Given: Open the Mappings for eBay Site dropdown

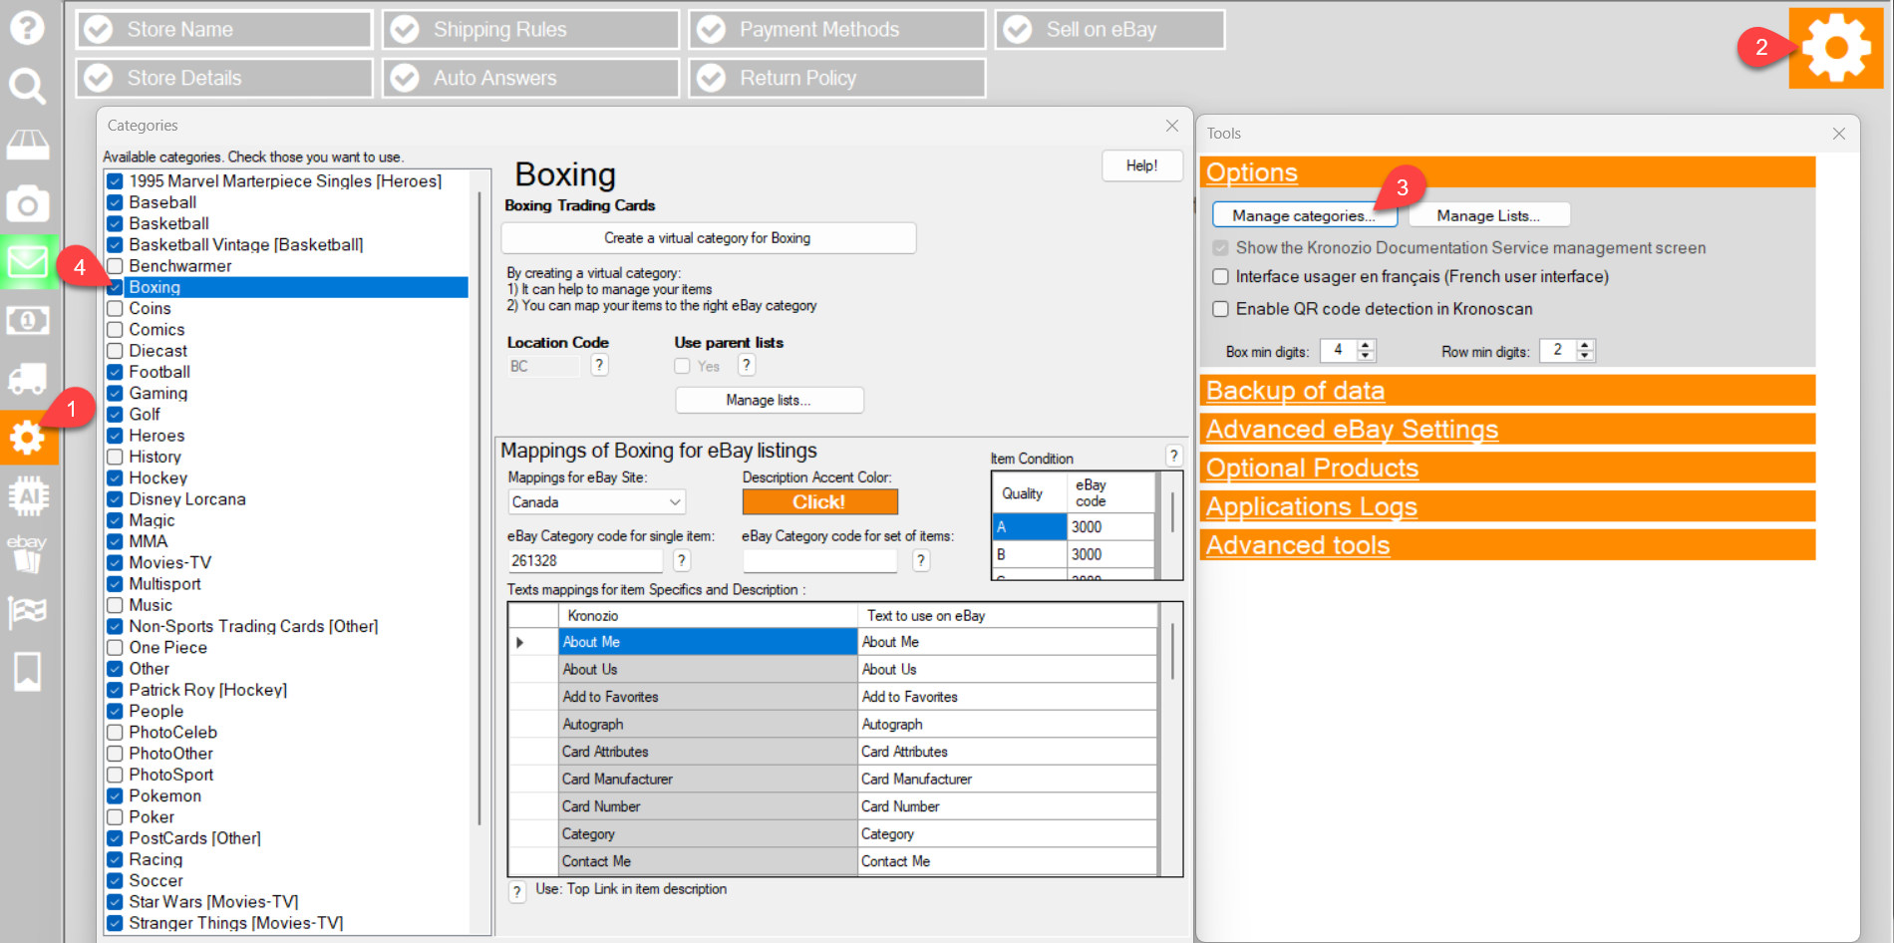Looking at the screenshot, I should point(596,502).
